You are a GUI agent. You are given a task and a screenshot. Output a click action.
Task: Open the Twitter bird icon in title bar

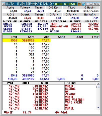(83, 4)
